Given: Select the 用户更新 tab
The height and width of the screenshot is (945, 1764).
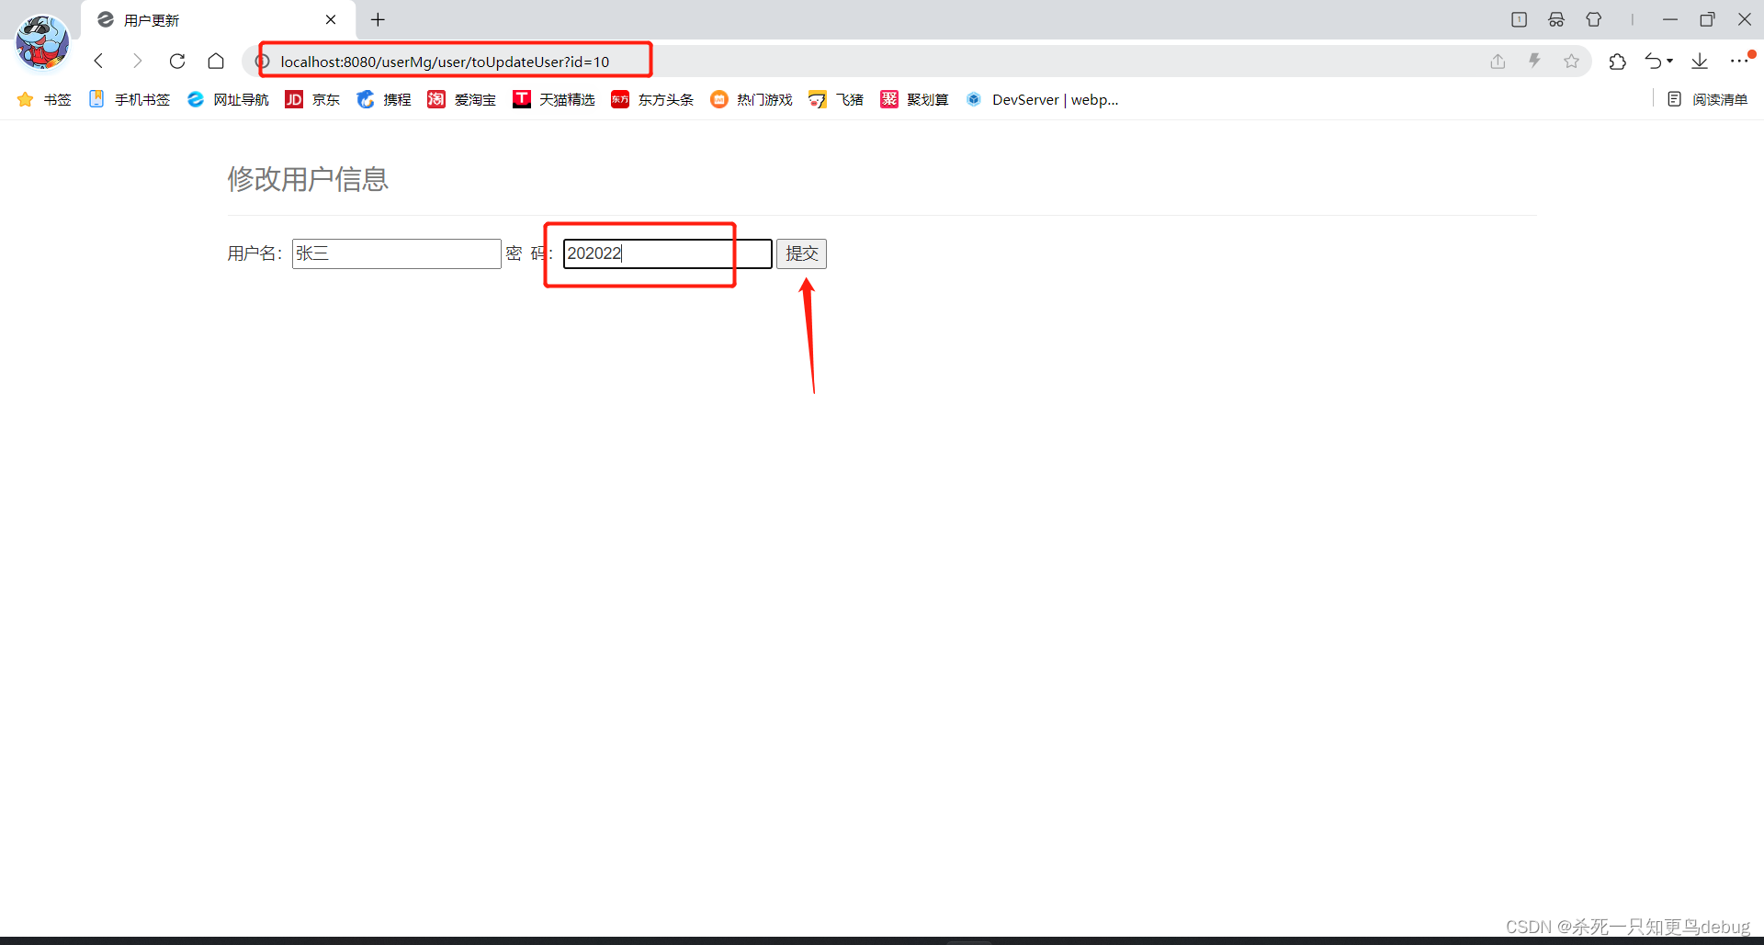Looking at the screenshot, I should (x=218, y=19).
